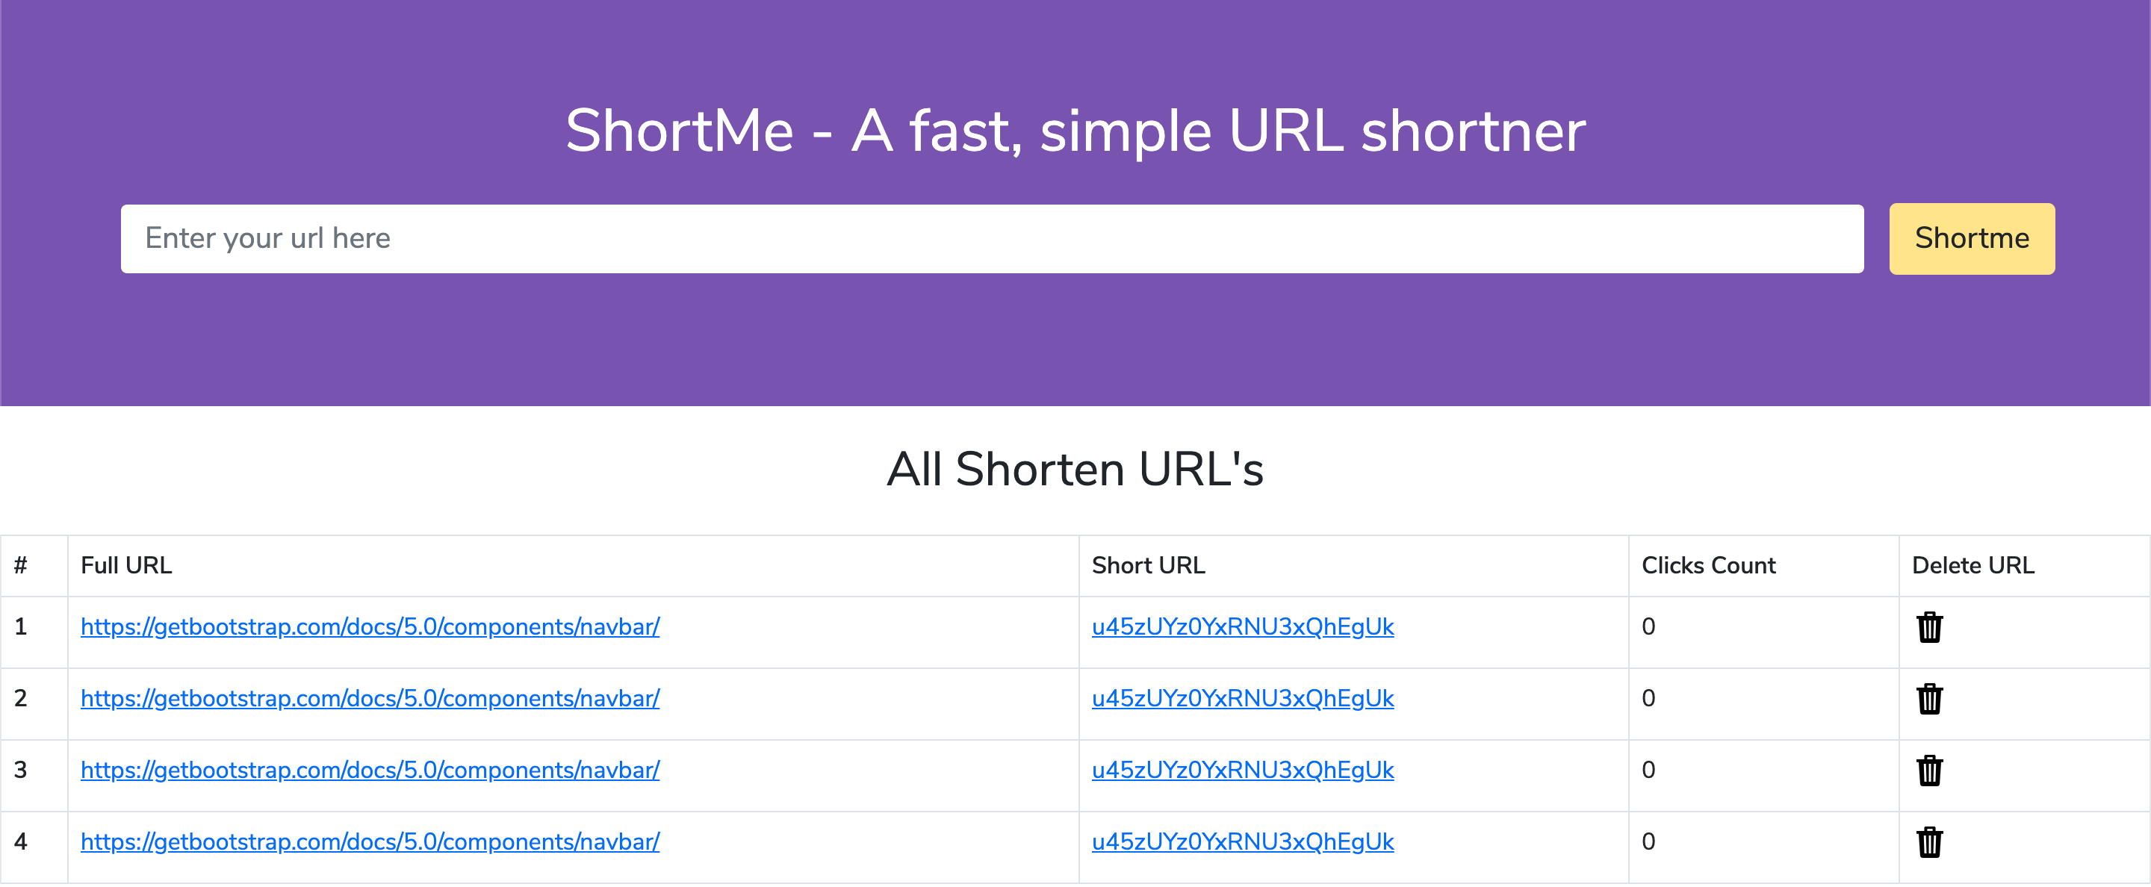
Task: Open the short URL in row 3
Action: click(1243, 771)
